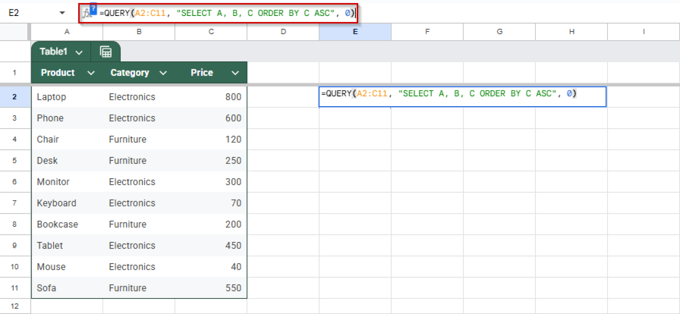
Task: Click the Product header cell
Action: 57,73
